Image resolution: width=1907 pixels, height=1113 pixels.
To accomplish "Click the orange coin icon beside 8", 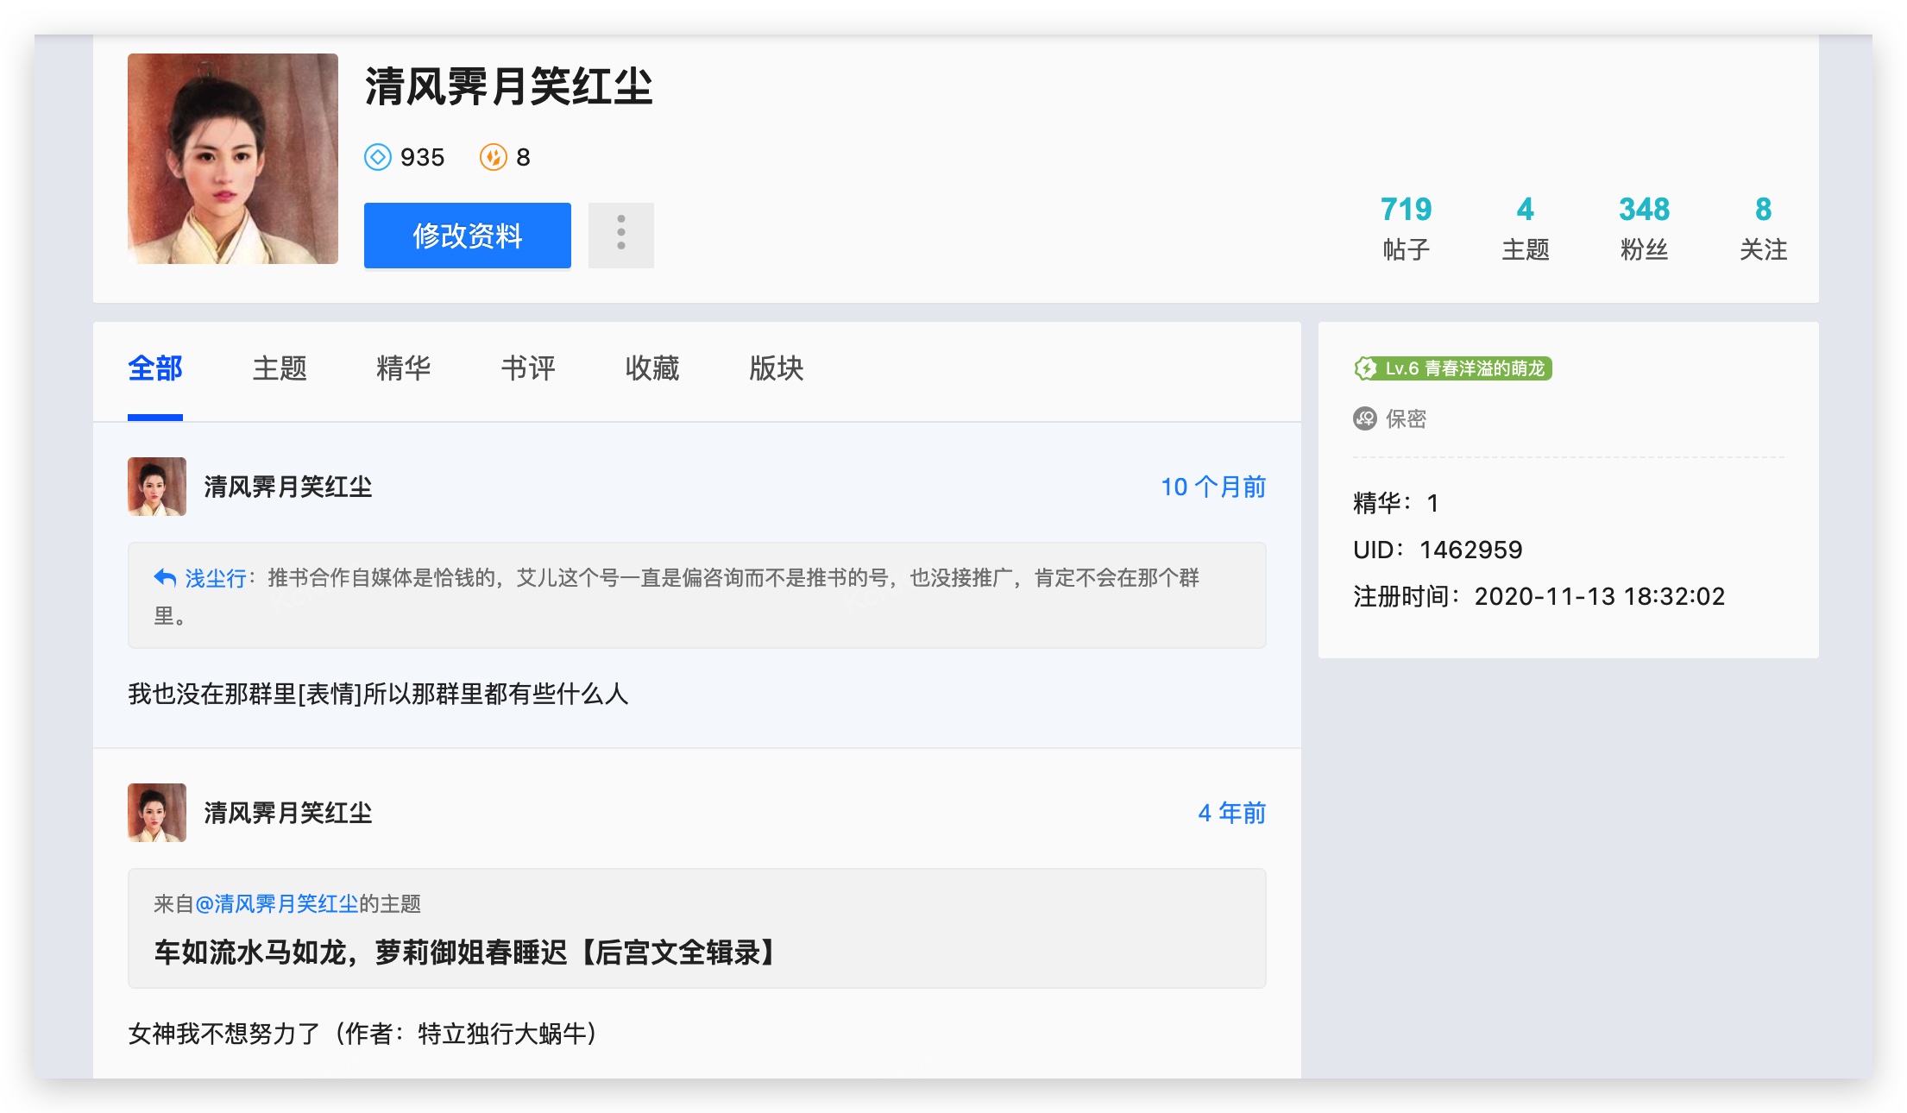I will (494, 157).
